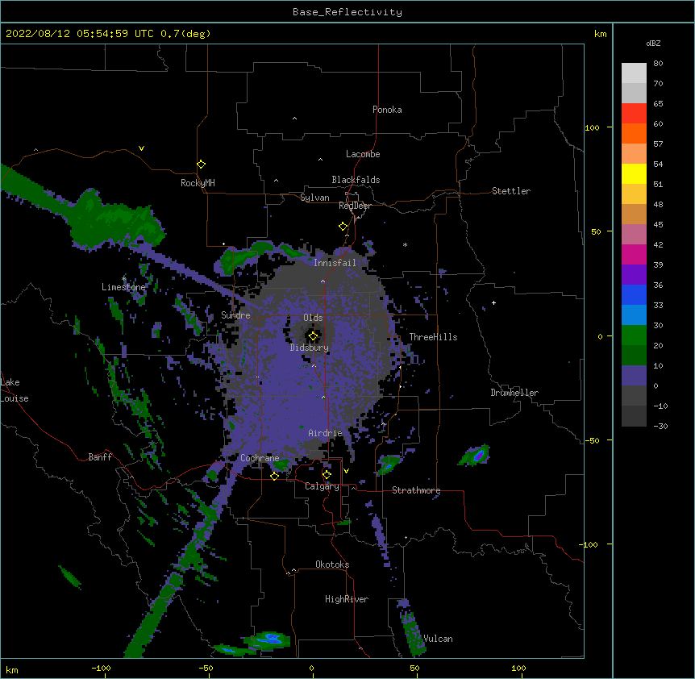Click the magenta 42 dBZ legend swatch
The width and height of the screenshot is (695, 679).
634,254
